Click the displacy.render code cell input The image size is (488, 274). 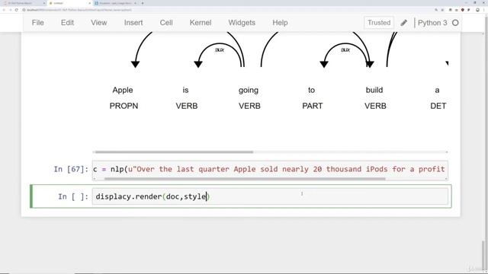pos(270,196)
